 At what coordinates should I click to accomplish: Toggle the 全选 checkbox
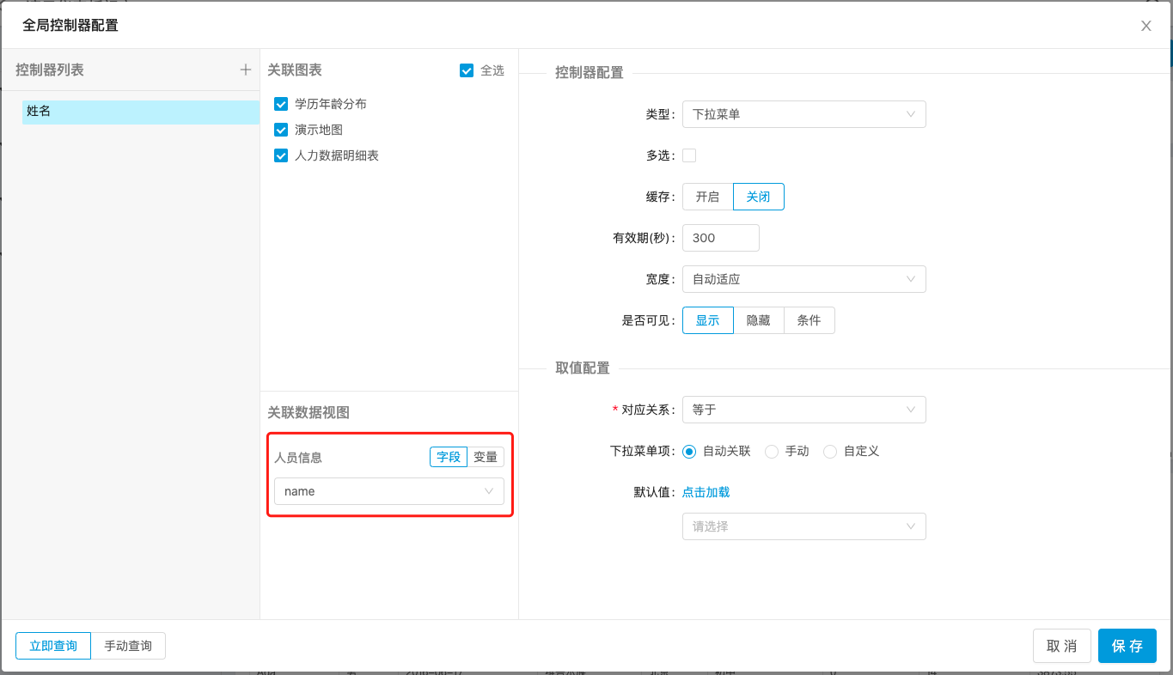coord(467,70)
